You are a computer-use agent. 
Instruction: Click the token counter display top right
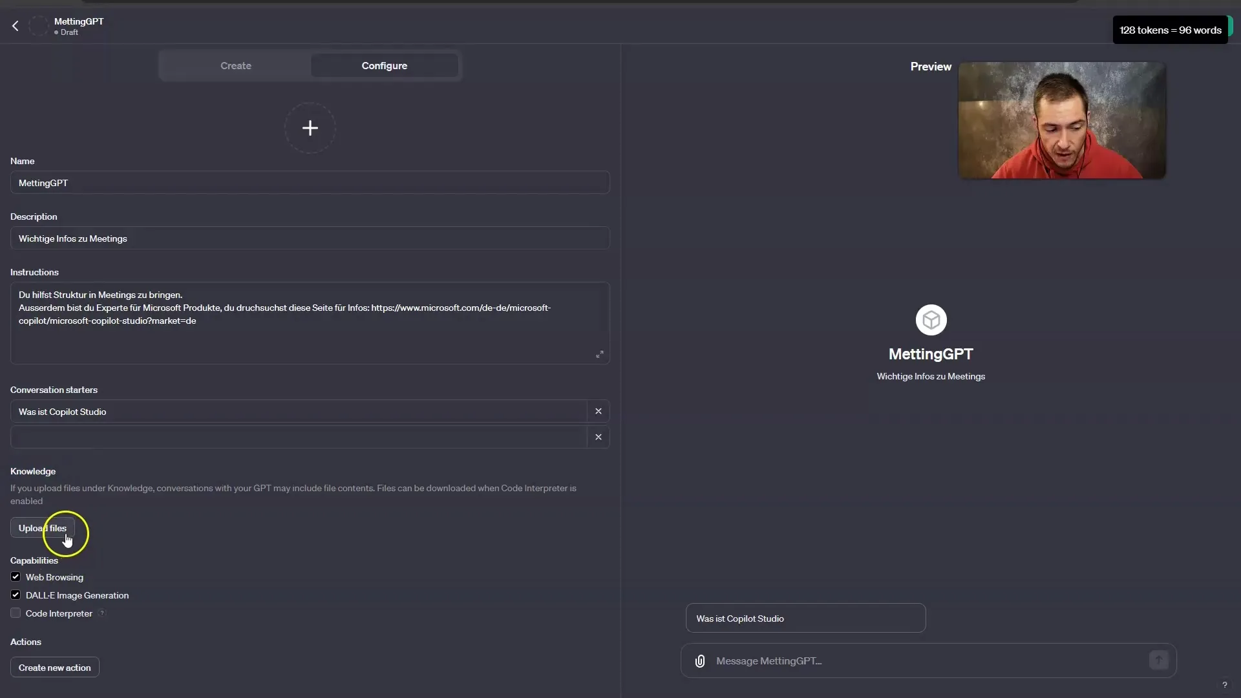[x=1171, y=30]
